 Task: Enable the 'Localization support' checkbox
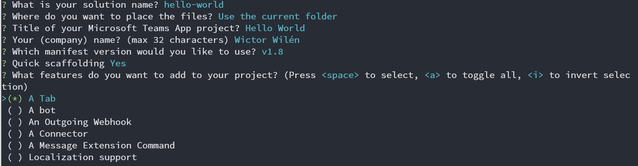[15, 157]
